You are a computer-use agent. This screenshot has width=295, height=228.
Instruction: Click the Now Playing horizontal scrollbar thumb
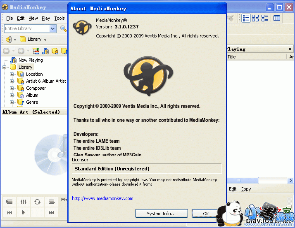(243, 180)
